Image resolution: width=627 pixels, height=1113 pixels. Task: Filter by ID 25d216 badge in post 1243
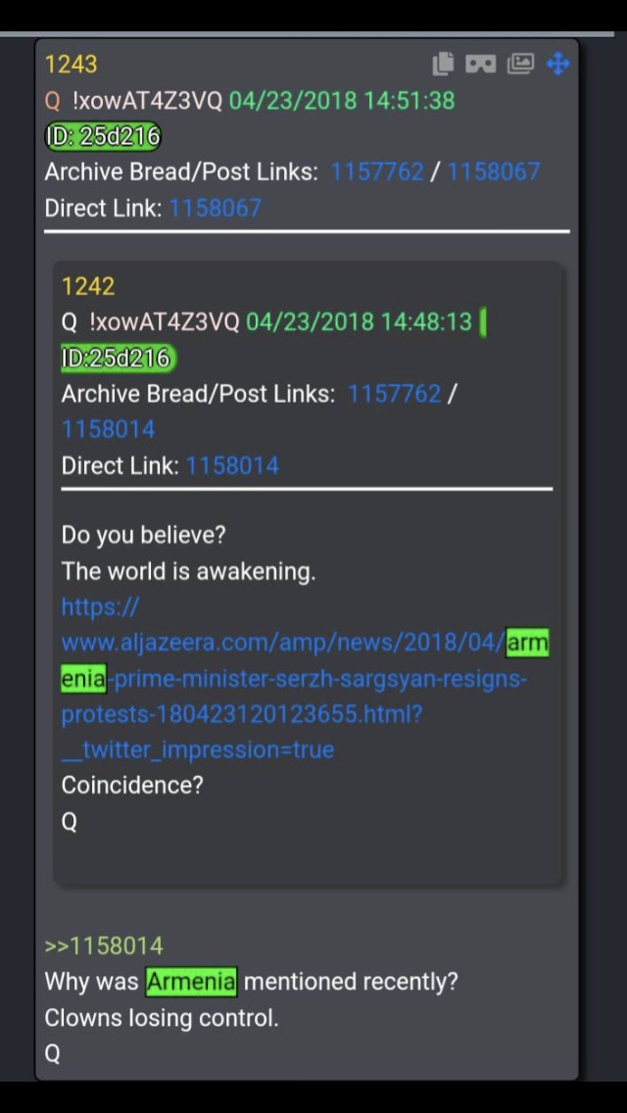103,136
